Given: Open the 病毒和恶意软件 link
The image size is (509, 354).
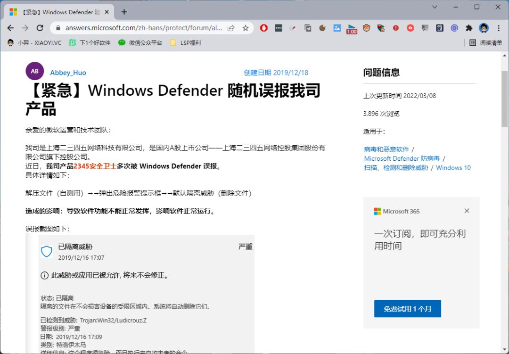Looking at the screenshot, I should [x=386, y=149].
